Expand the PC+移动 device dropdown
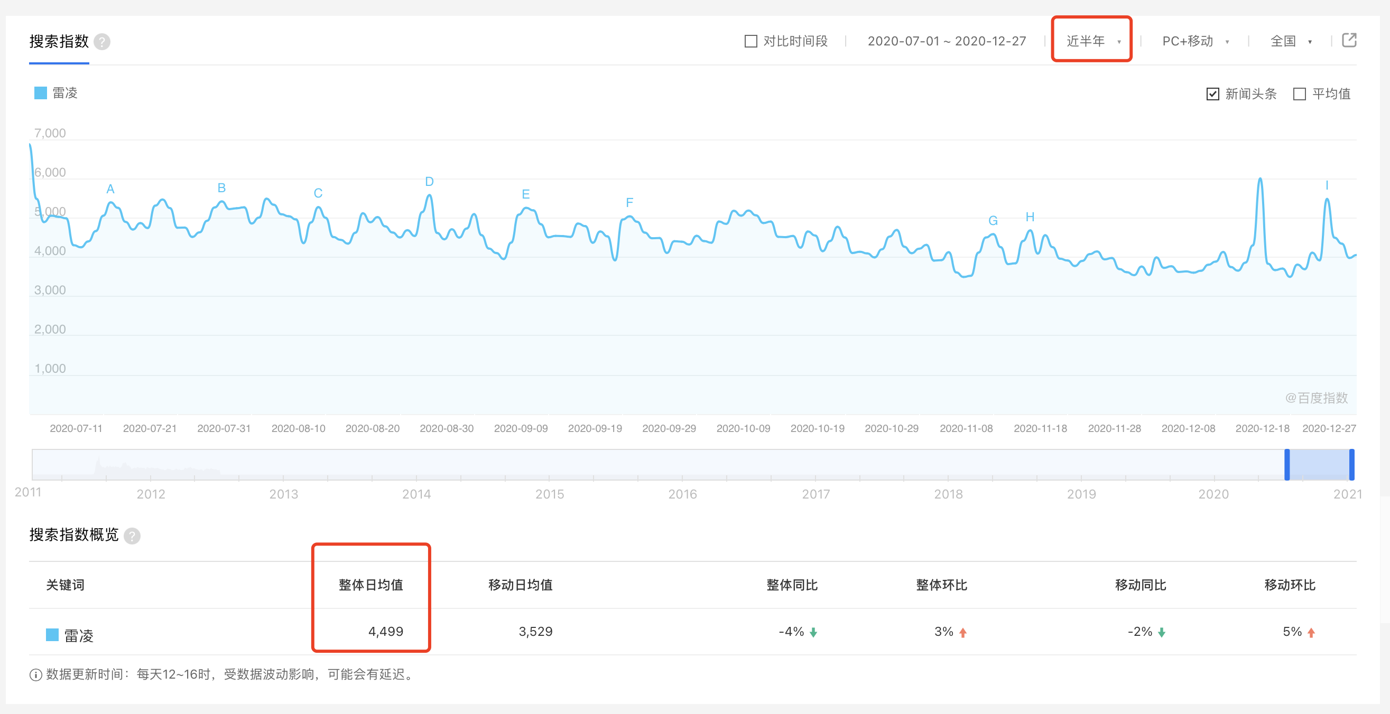 coord(1194,41)
